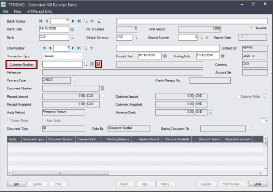Click into the entry description field

click(168, 48)
